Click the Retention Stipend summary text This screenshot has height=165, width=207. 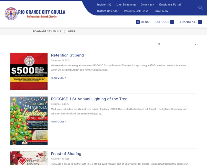click(119, 68)
